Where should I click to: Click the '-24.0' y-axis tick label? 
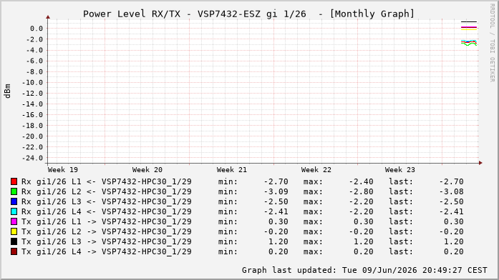click(x=32, y=158)
